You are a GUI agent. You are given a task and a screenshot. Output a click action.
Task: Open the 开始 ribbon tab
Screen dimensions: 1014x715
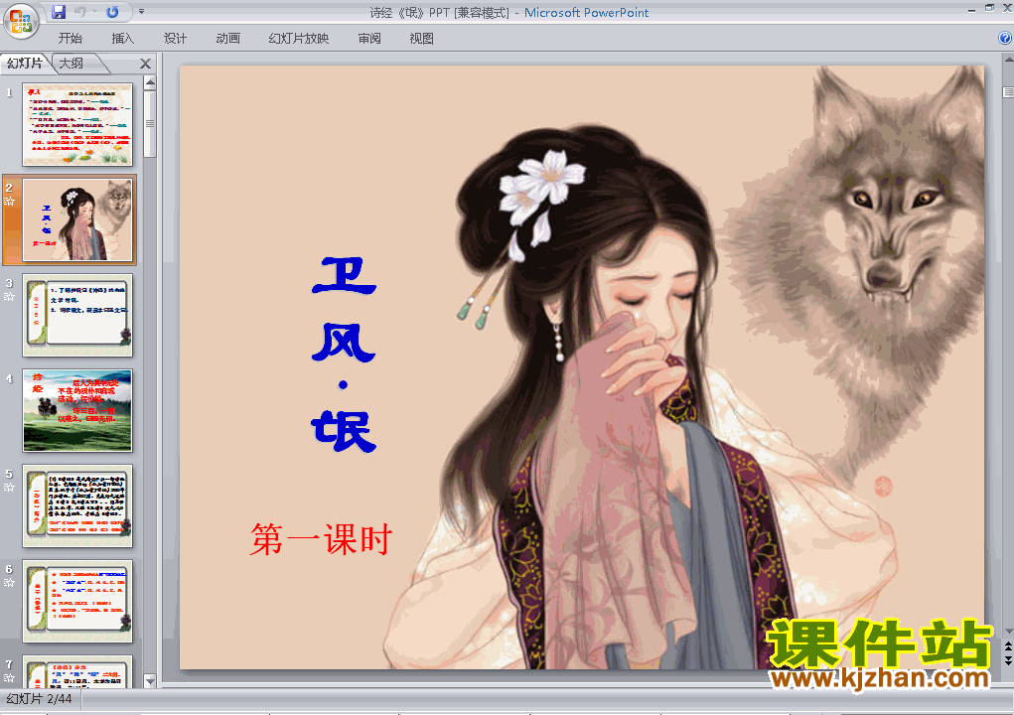coord(70,39)
